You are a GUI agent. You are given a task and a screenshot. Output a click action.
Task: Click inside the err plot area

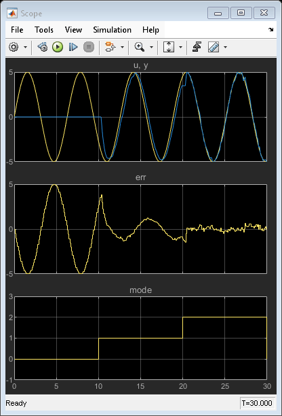click(140, 229)
